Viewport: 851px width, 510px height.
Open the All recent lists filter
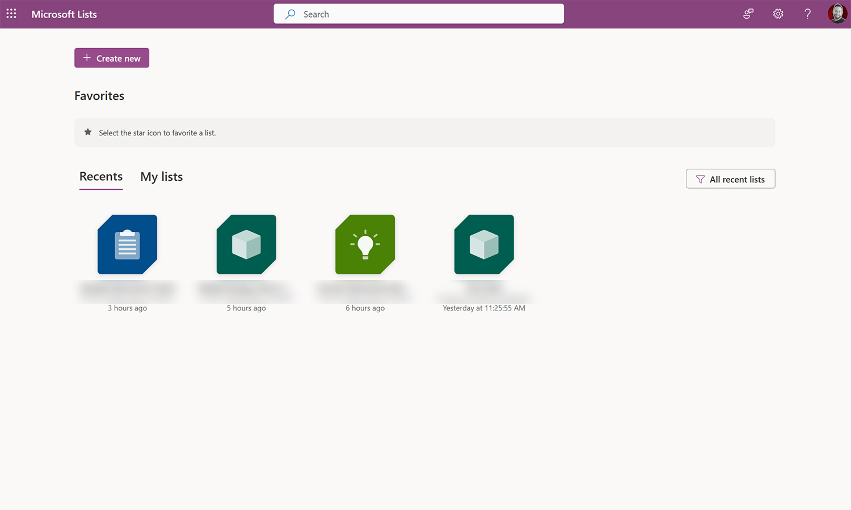click(x=730, y=178)
